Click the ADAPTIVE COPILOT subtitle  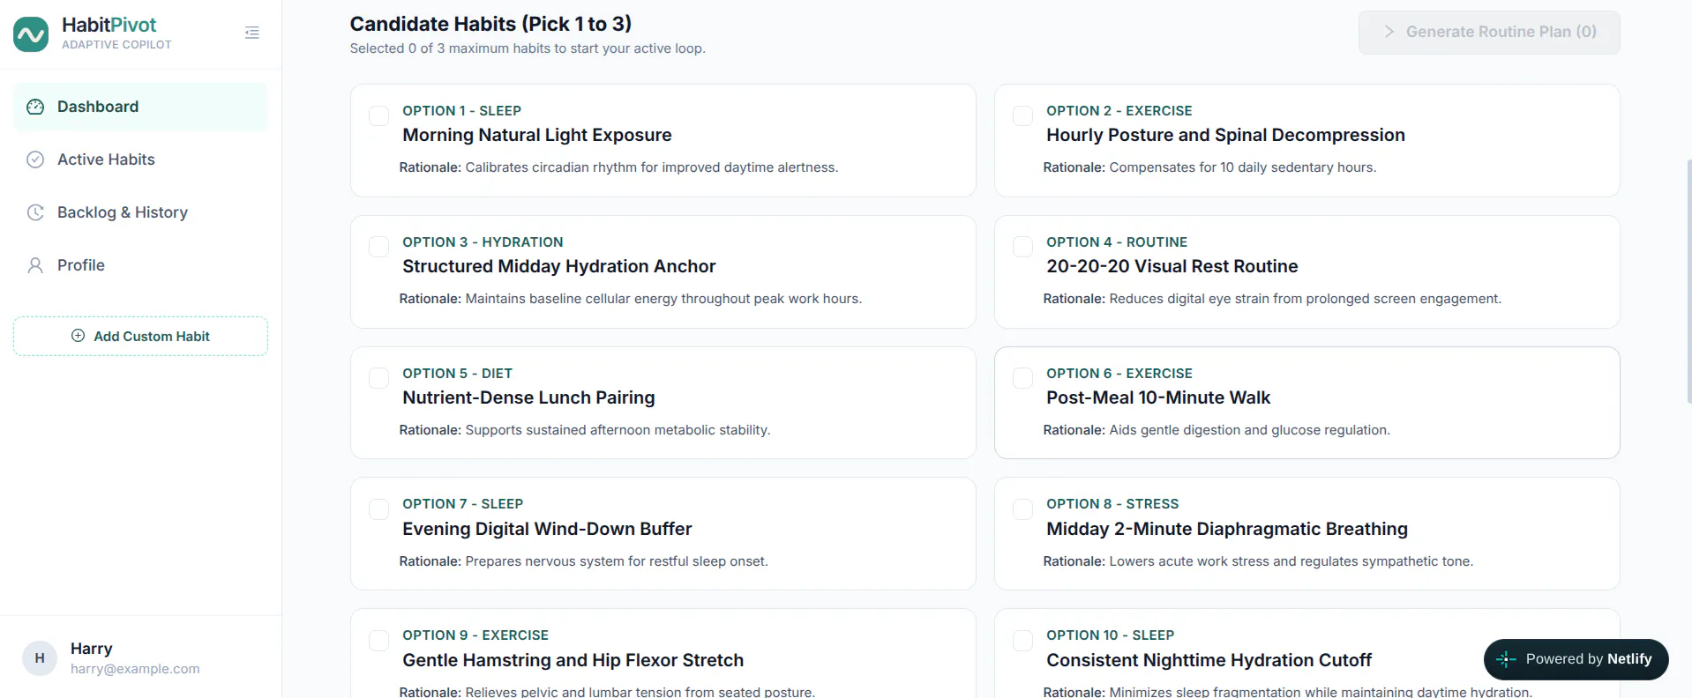(x=116, y=45)
